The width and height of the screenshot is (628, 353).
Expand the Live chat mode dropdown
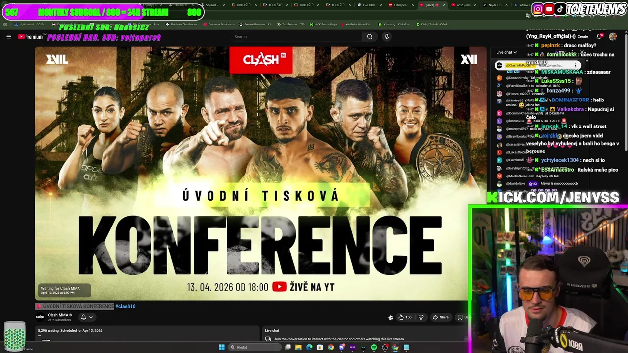[506, 52]
